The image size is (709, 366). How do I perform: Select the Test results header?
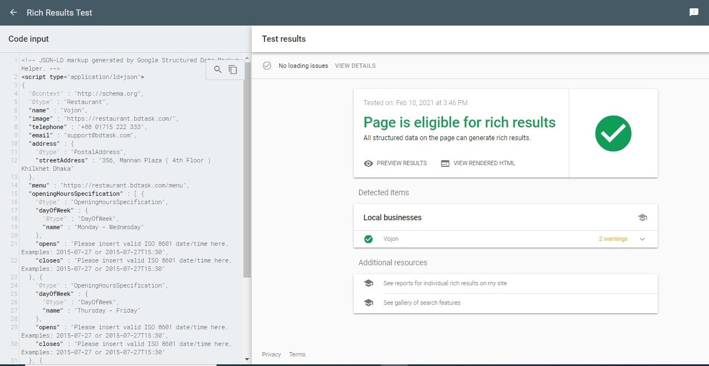coord(283,39)
